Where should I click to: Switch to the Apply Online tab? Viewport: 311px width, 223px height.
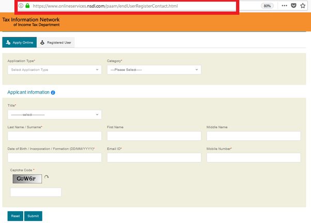(20, 42)
